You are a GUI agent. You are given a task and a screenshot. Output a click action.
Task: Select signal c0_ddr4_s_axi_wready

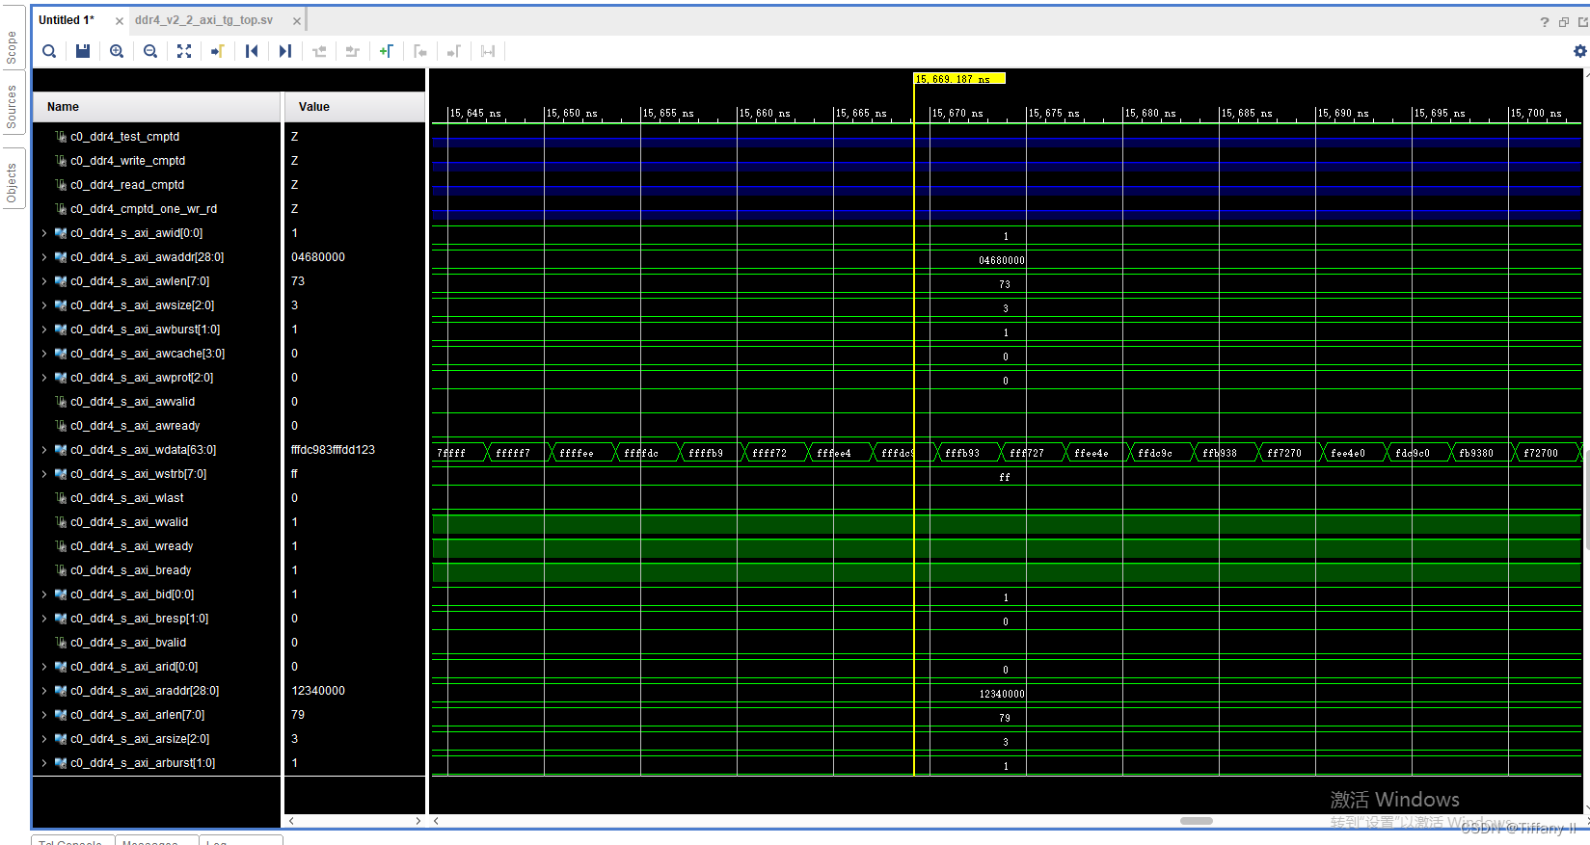(131, 546)
